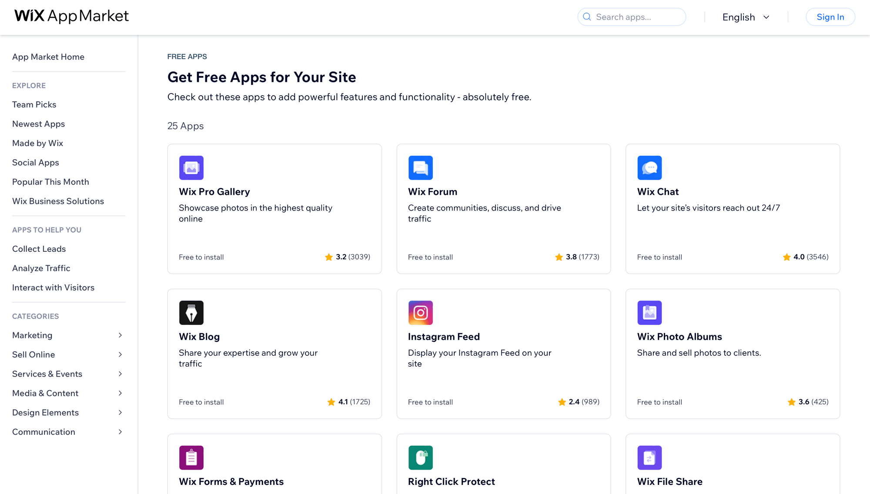The height and width of the screenshot is (494, 870).
Task: Go to App Market Home
Action: 48,57
